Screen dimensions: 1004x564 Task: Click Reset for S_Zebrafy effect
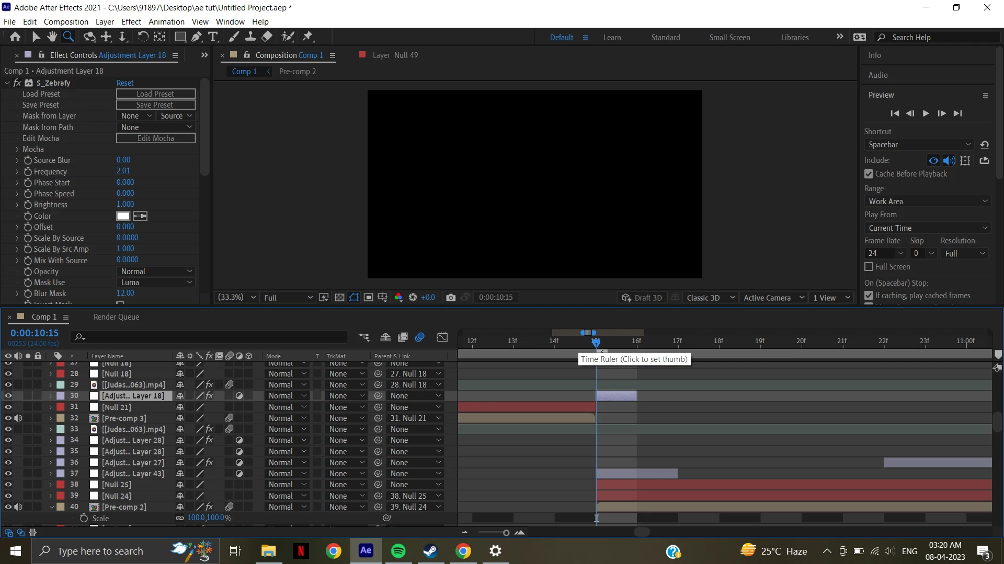(x=125, y=83)
